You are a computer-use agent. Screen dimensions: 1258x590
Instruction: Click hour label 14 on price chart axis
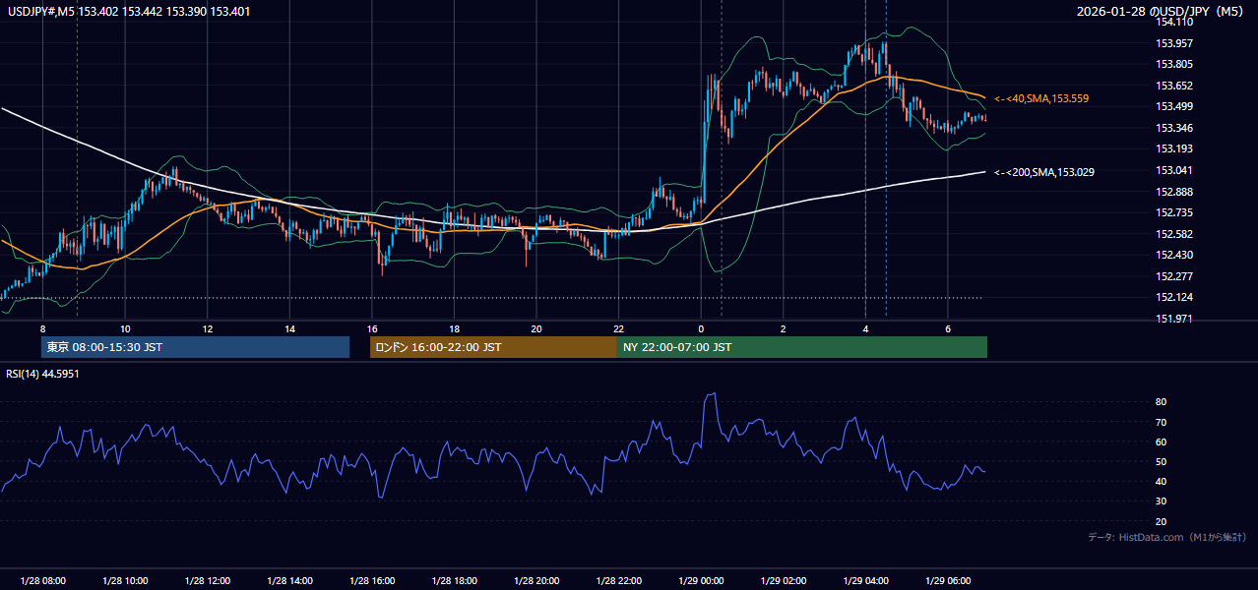tap(289, 328)
